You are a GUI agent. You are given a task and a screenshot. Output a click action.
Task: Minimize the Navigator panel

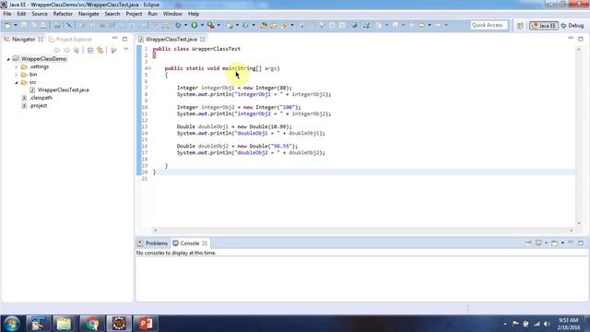(x=114, y=39)
